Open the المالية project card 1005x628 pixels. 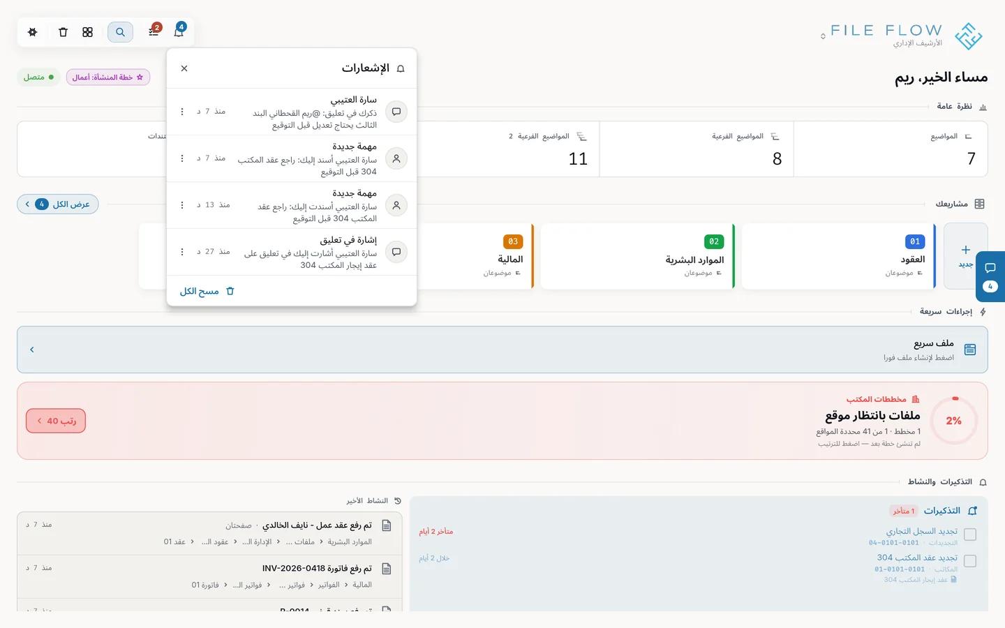(475, 256)
